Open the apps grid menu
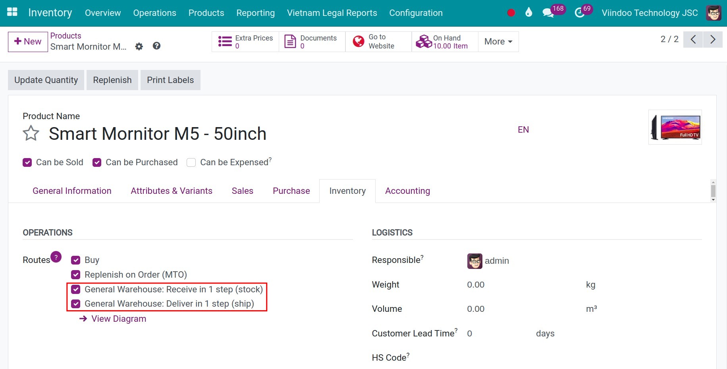Screen dimensions: 727x369 pyautogui.click(x=12, y=12)
